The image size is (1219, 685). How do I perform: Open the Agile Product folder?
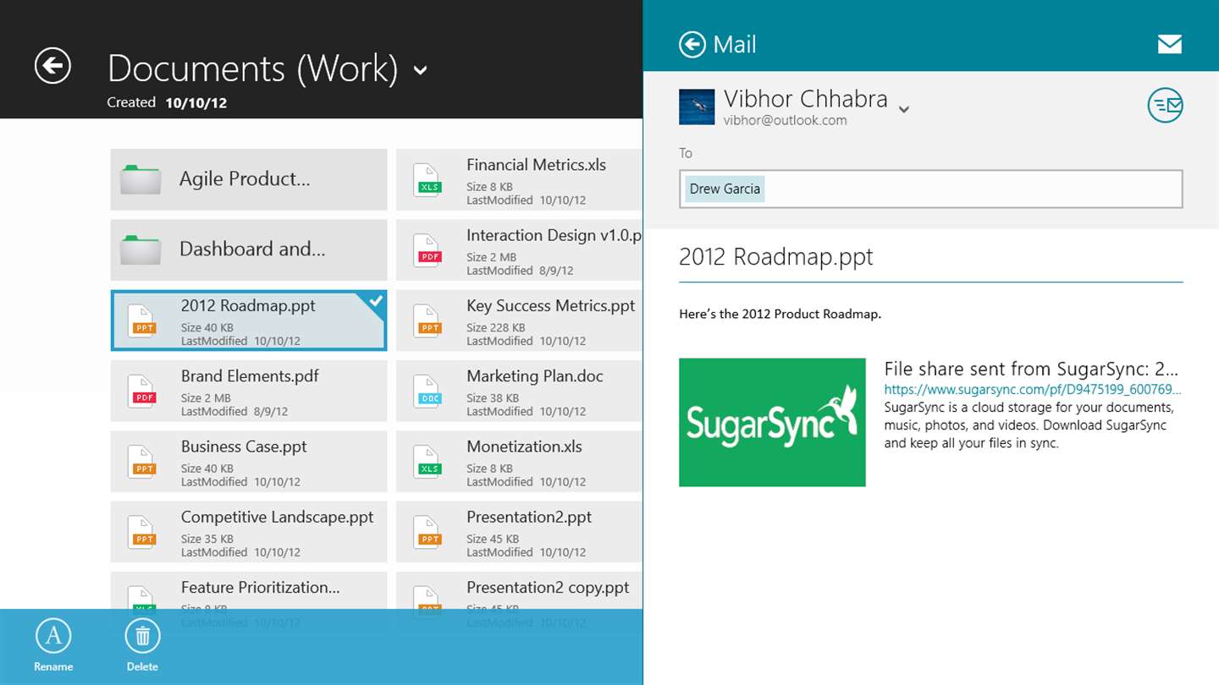[249, 179]
